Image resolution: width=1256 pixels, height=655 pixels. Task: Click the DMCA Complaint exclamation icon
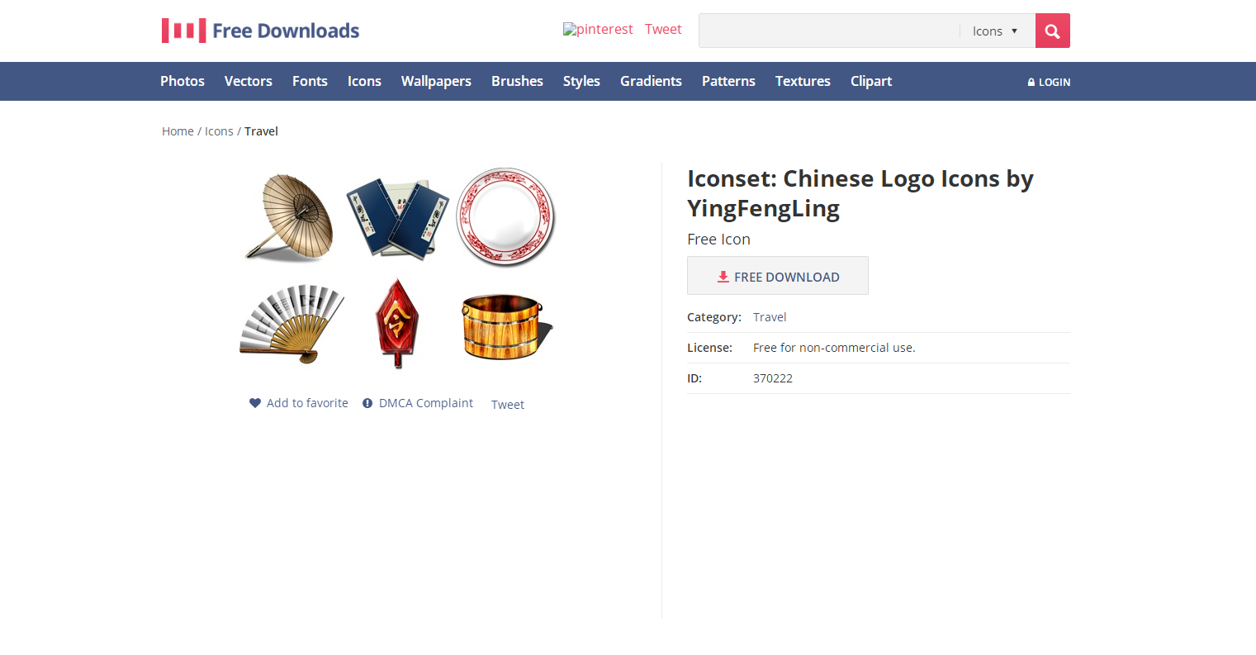coord(367,403)
